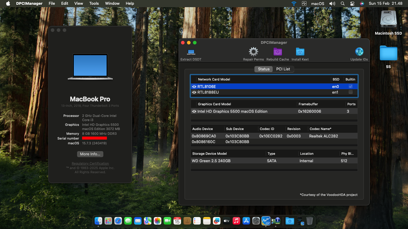Viewport: 408px width, 229px height.
Task: Open Control Center
Action: [352, 3]
